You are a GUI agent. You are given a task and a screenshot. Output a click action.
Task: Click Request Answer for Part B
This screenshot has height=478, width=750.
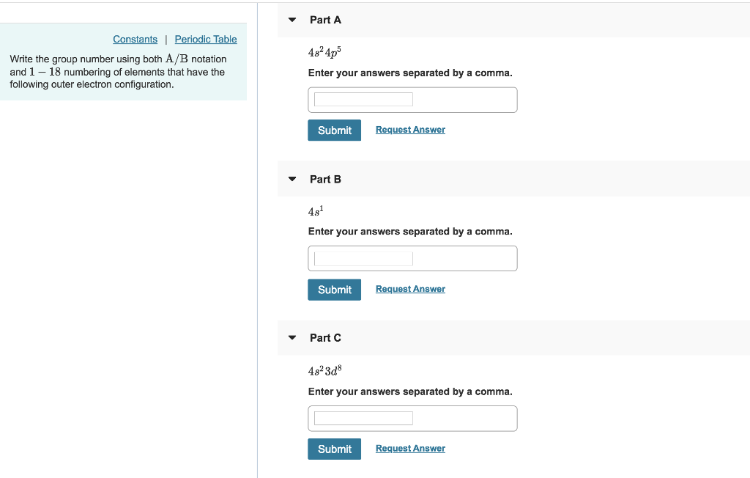[410, 289]
